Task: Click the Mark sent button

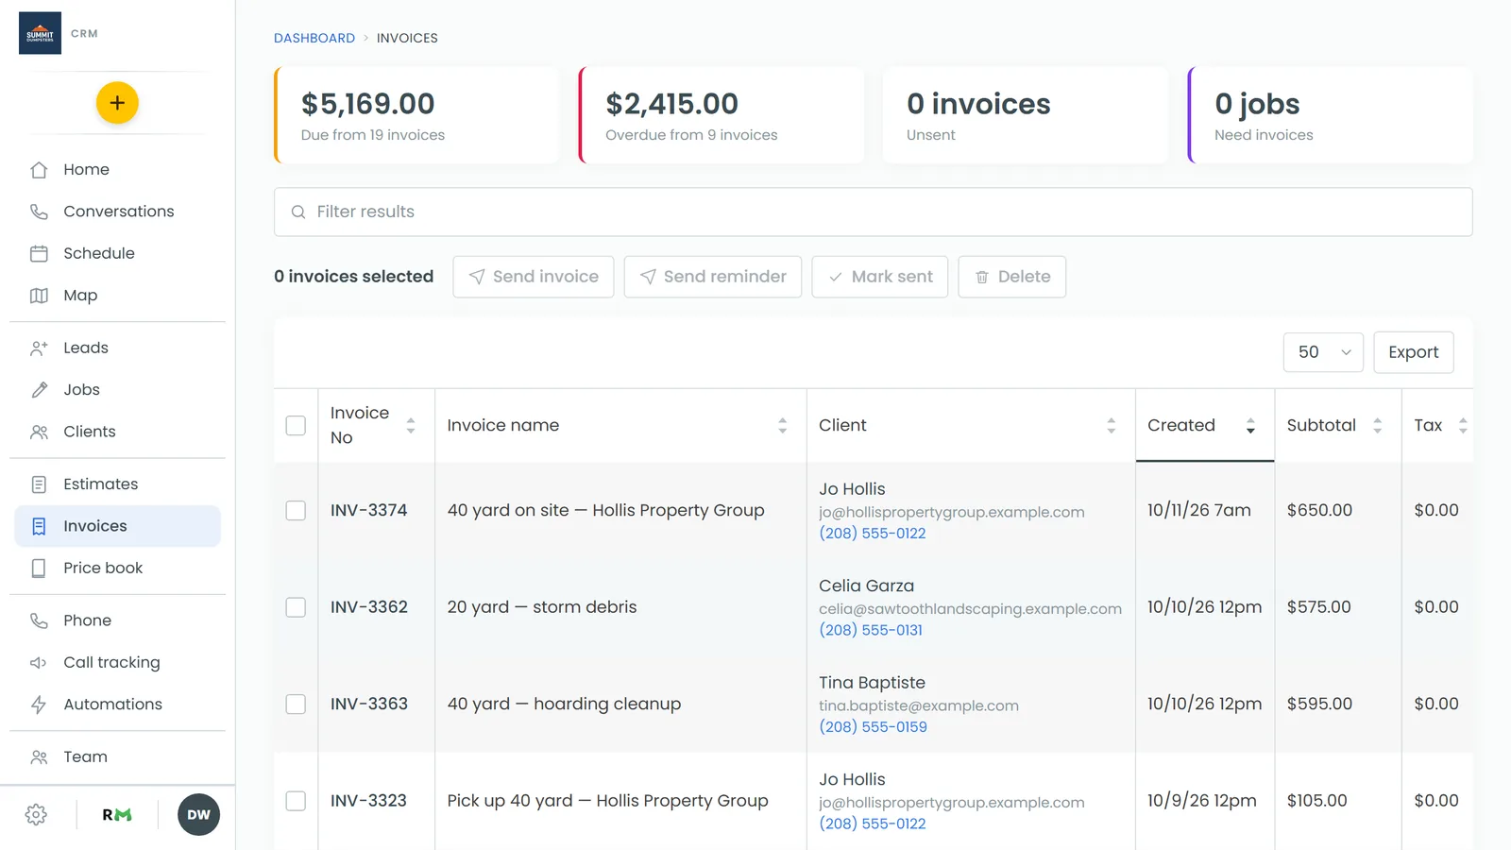Action: (x=880, y=277)
